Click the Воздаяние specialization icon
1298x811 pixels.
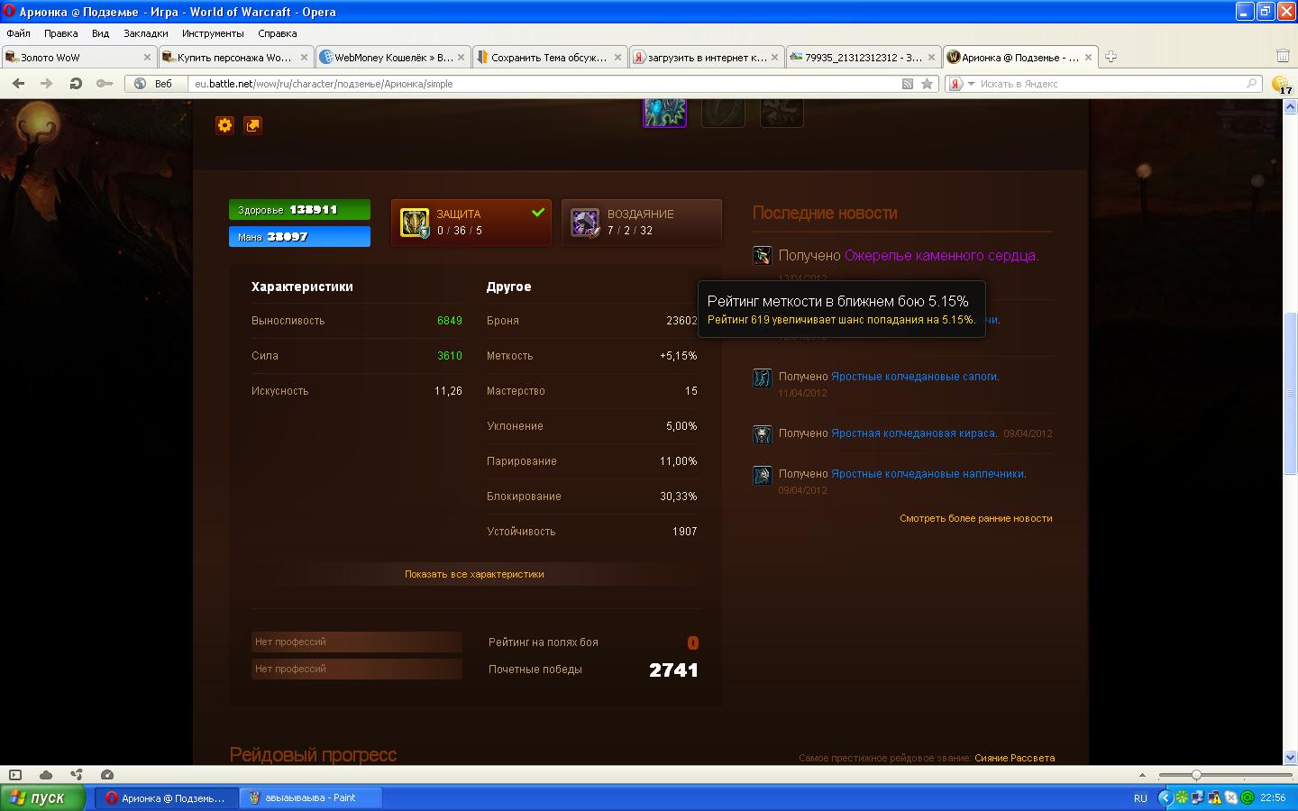585,223
